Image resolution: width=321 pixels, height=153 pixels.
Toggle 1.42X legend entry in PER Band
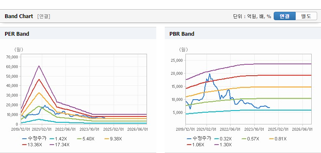[58, 139]
